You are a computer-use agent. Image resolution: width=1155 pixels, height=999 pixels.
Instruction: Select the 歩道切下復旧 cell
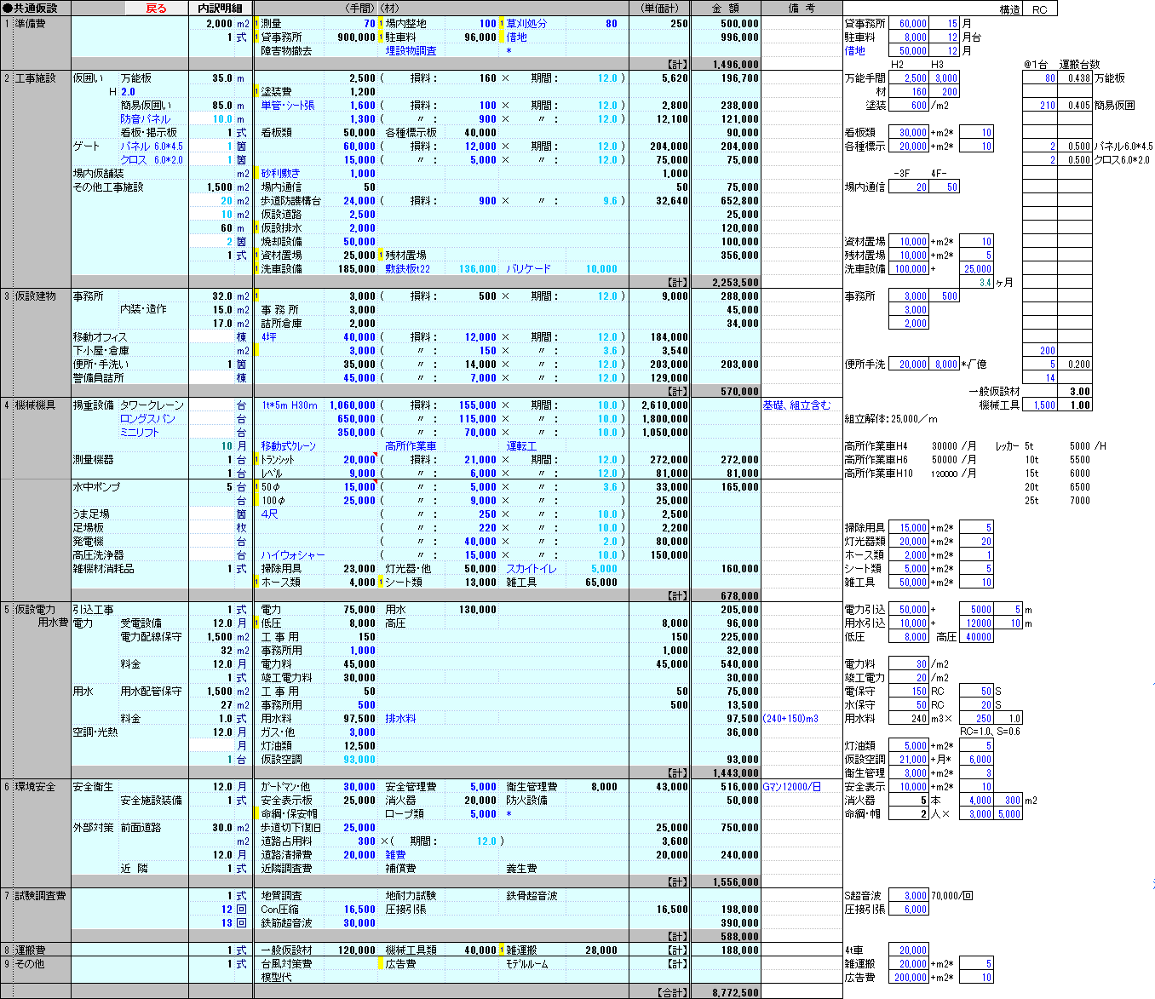[290, 828]
